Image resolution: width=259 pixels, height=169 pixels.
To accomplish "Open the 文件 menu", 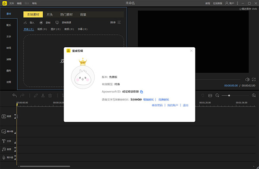I will 12,3.
